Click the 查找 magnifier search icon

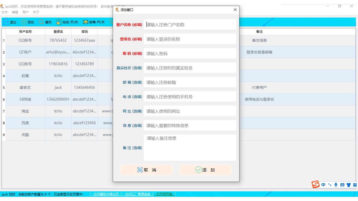point(41,22)
